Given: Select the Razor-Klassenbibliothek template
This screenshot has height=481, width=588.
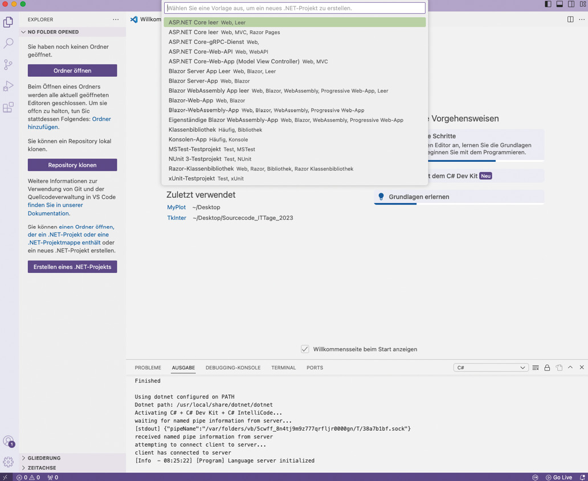Looking at the screenshot, I should (295, 169).
